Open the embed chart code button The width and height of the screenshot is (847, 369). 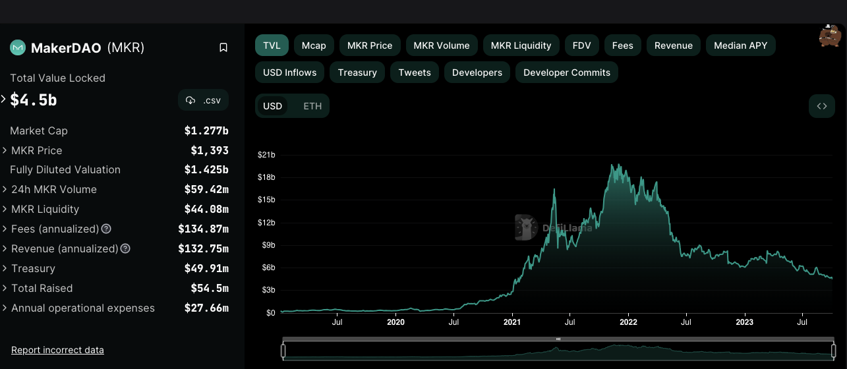click(x=822, y=106)
